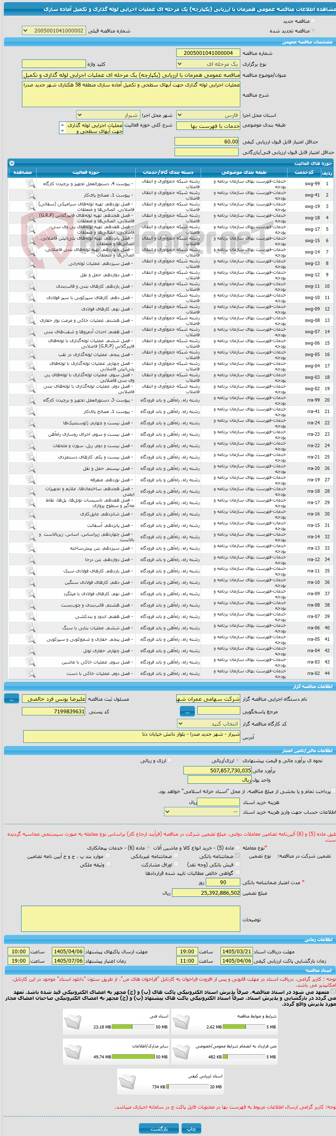Click the بازگشت back button
The height and width of the screenshot is (1136, 336).
coord(159,1128)
